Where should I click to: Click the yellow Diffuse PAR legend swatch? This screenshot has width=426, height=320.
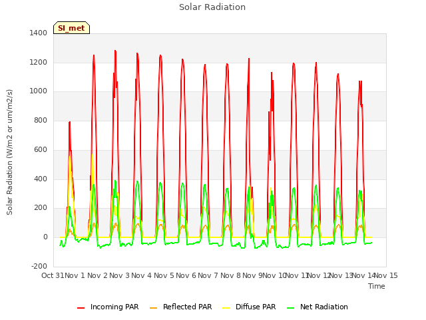[226, 307]
